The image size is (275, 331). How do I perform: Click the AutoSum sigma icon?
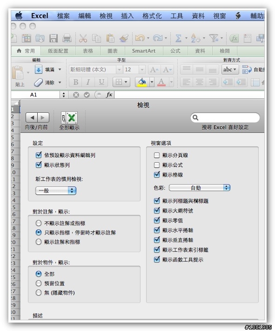[178, 38]
